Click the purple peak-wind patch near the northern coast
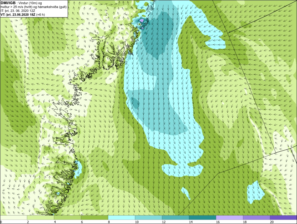The width and height of the screenshot is (297, 224). pos(142,20)
